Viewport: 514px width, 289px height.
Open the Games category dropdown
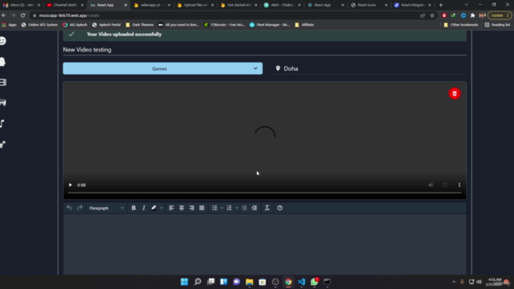[x=162, y=68]
